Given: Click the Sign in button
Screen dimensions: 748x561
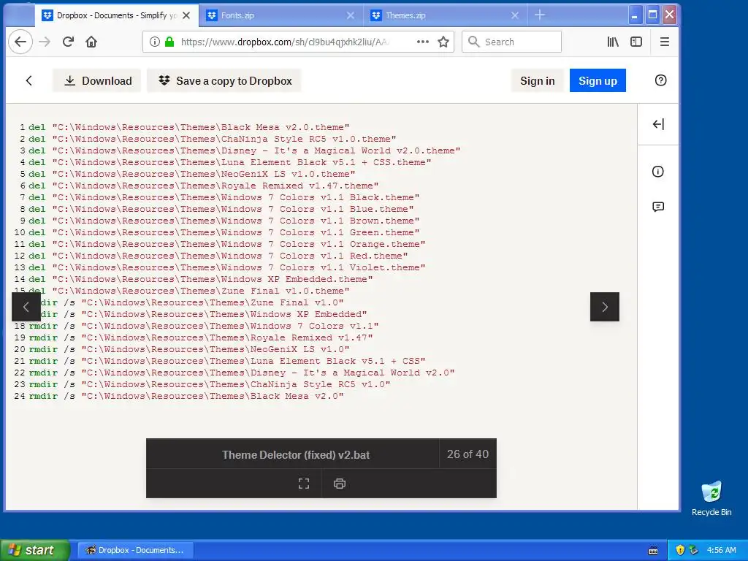Looking at the screenshot, I should click(537, 80).
